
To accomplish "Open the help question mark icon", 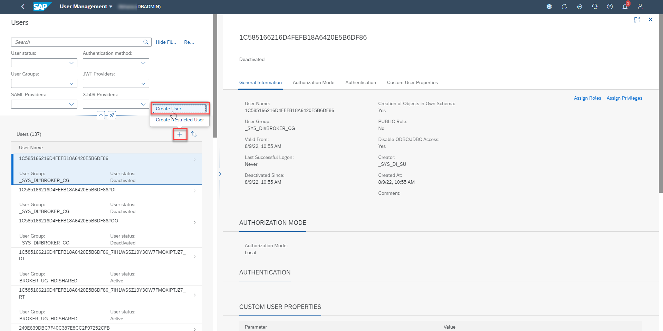I will [x=610, y=7].
